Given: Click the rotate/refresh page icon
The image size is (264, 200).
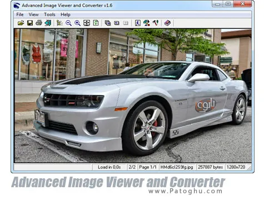Looking at the screenshot, I should click(x=96, y=23).
